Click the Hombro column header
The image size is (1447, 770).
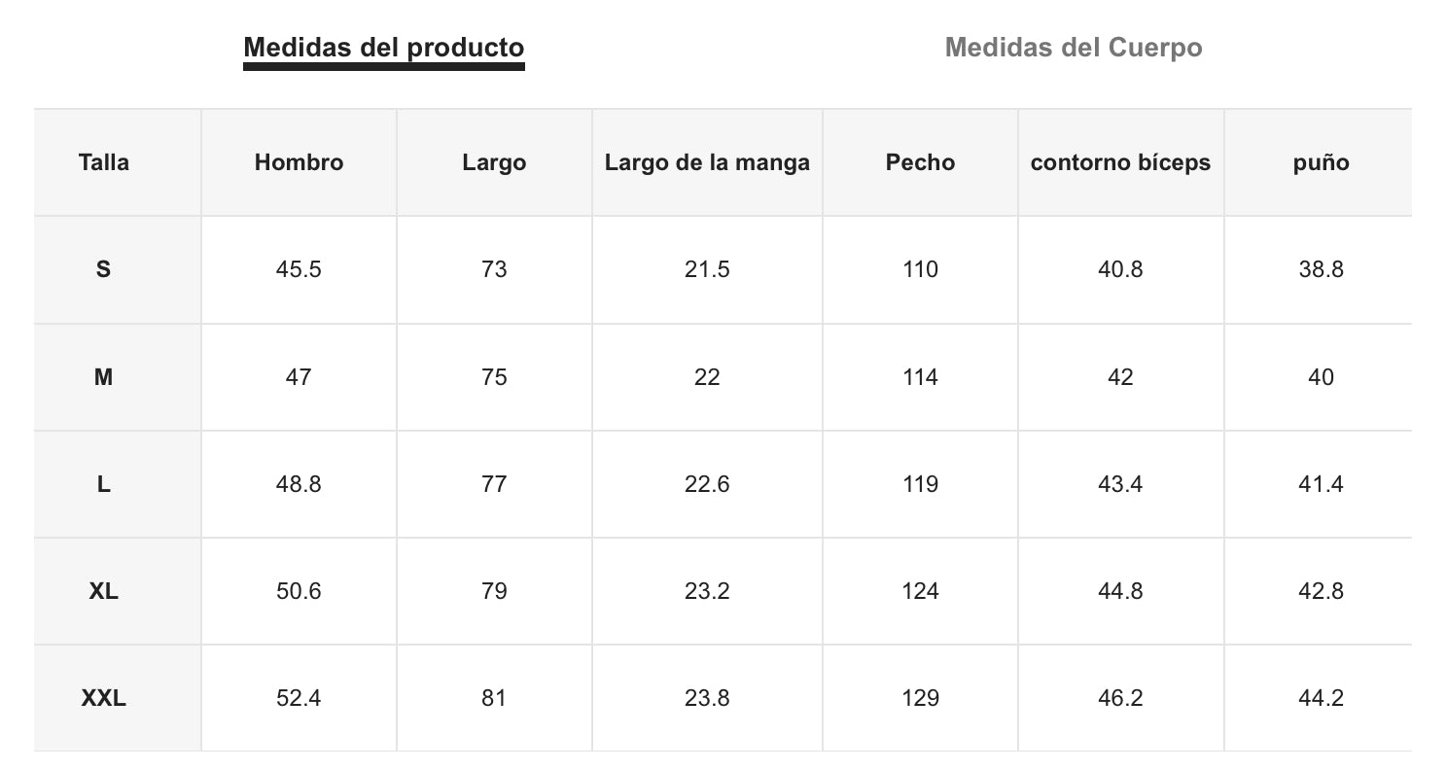(299, 162)
